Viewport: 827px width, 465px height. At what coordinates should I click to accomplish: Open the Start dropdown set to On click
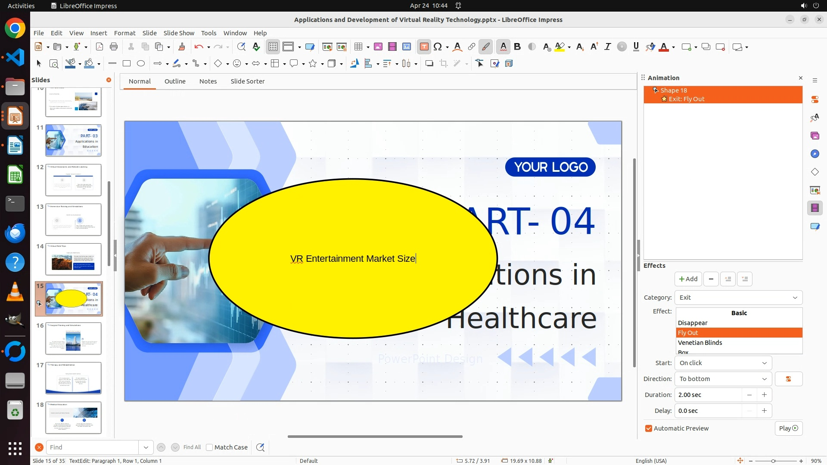pyautogui.click(x=723, y=363)
